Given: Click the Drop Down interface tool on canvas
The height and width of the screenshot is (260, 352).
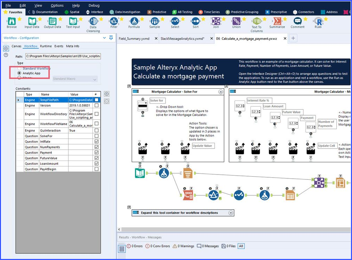Looking at the screenshot, I should pyautogui.click(x=142, y=106).
